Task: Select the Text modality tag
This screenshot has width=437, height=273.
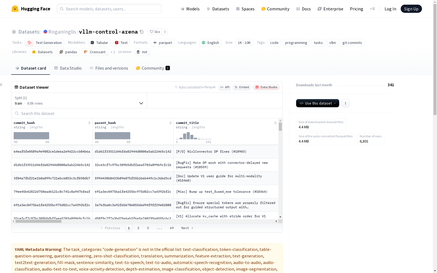Action: 121,43
